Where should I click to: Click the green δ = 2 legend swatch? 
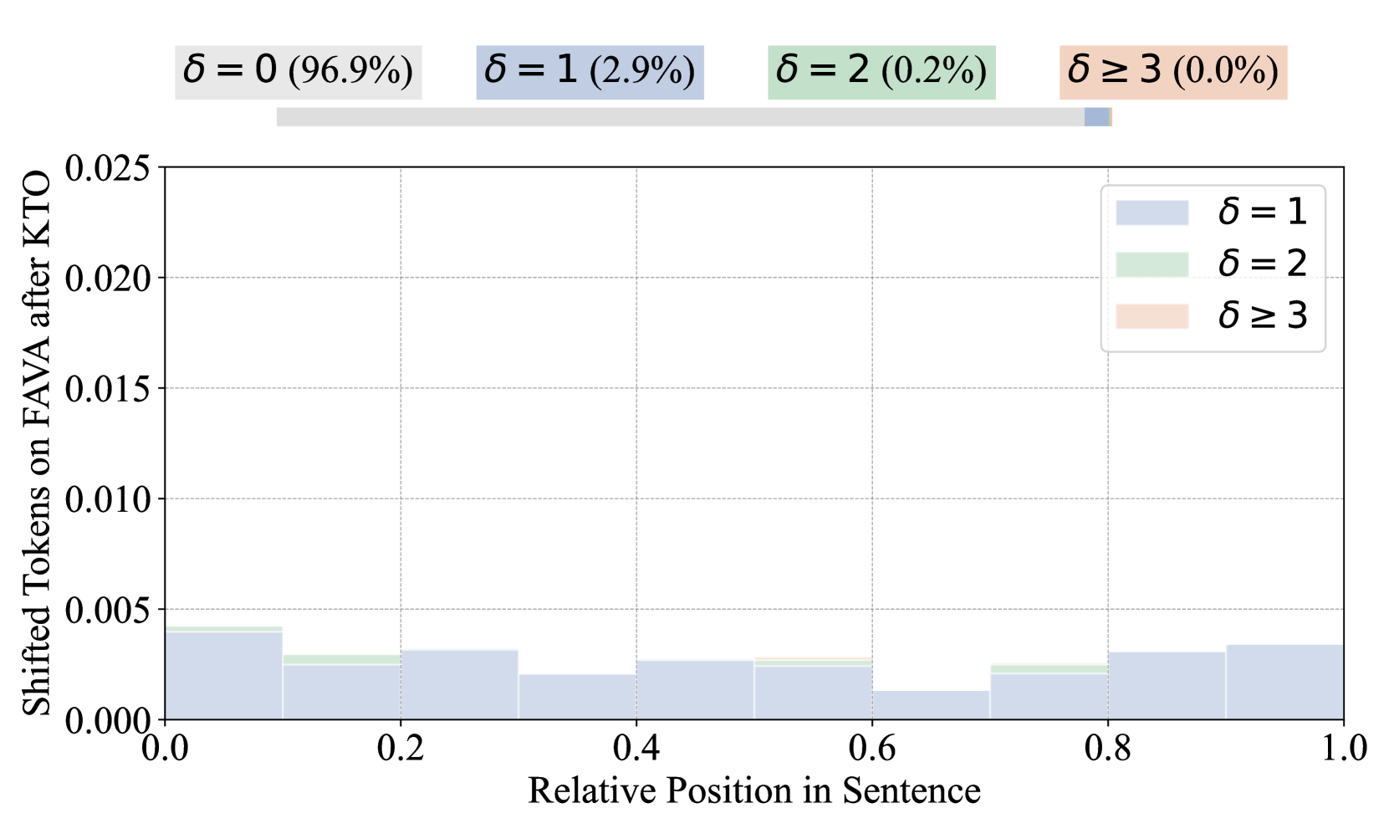1152,264
